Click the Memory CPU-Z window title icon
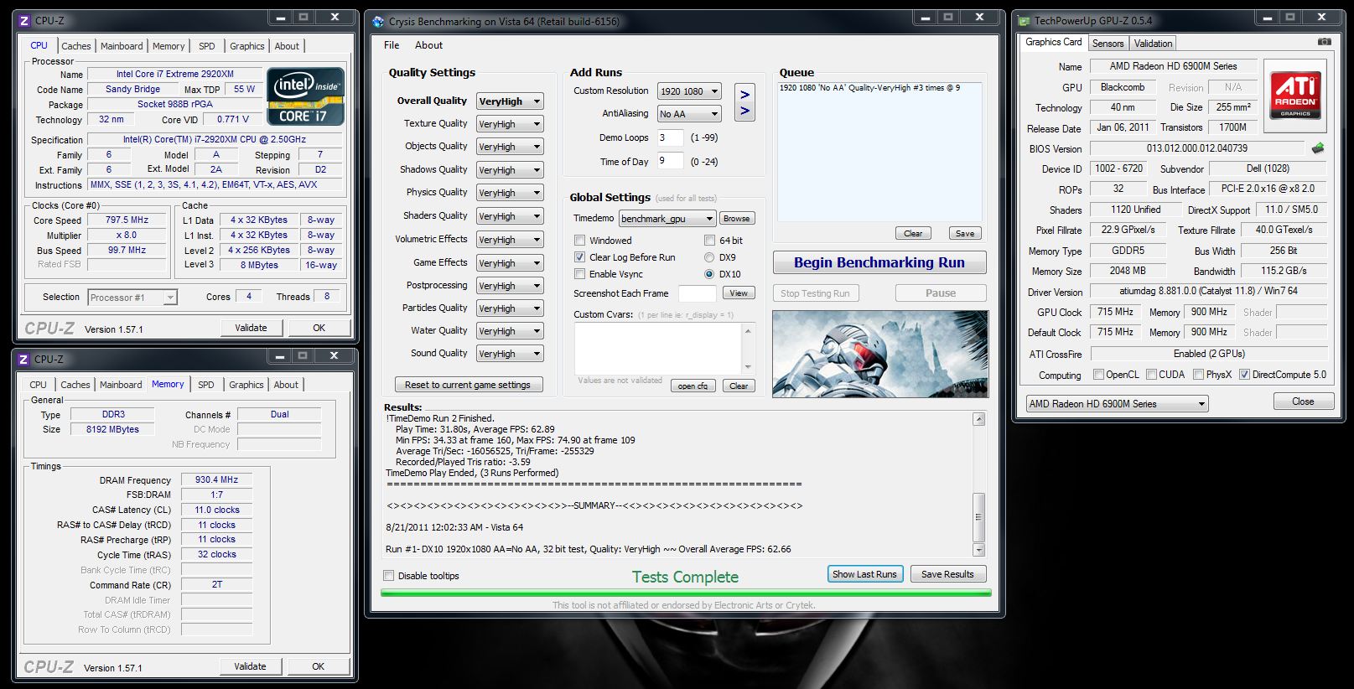Screen dimensions: 1354x689 point(24,359)
